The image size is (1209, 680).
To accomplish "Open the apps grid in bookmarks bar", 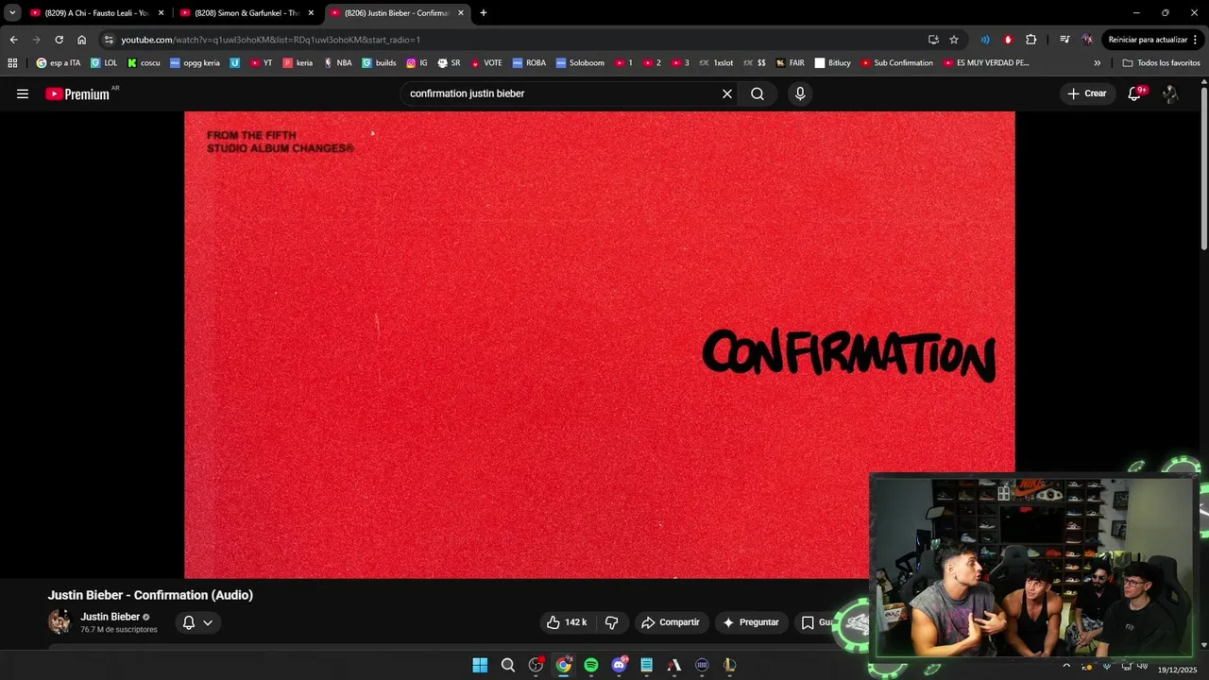I will 12,63.
